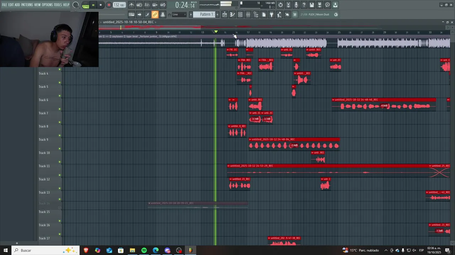The height and width of the screenshot is (255, 455).
Task: Click the plus button below Track 17
Action: point(17,243)
